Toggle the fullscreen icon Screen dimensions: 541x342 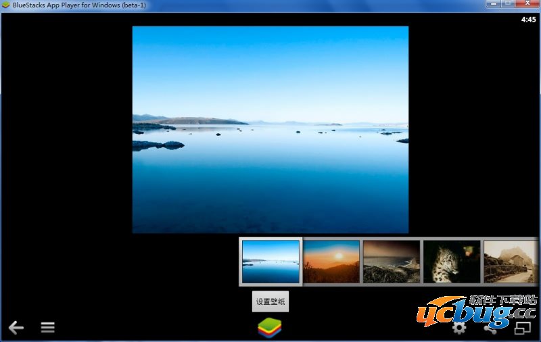(x=523, y=328)
